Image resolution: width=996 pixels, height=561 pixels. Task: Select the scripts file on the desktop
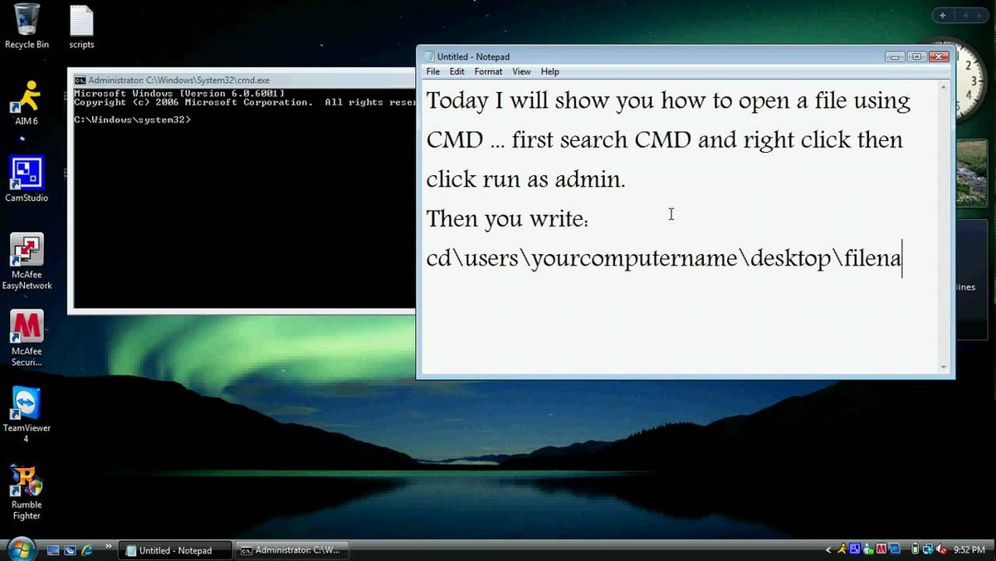(81, 22)
